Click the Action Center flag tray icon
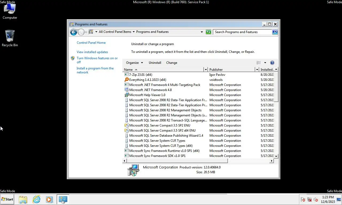 coord(303,199)
